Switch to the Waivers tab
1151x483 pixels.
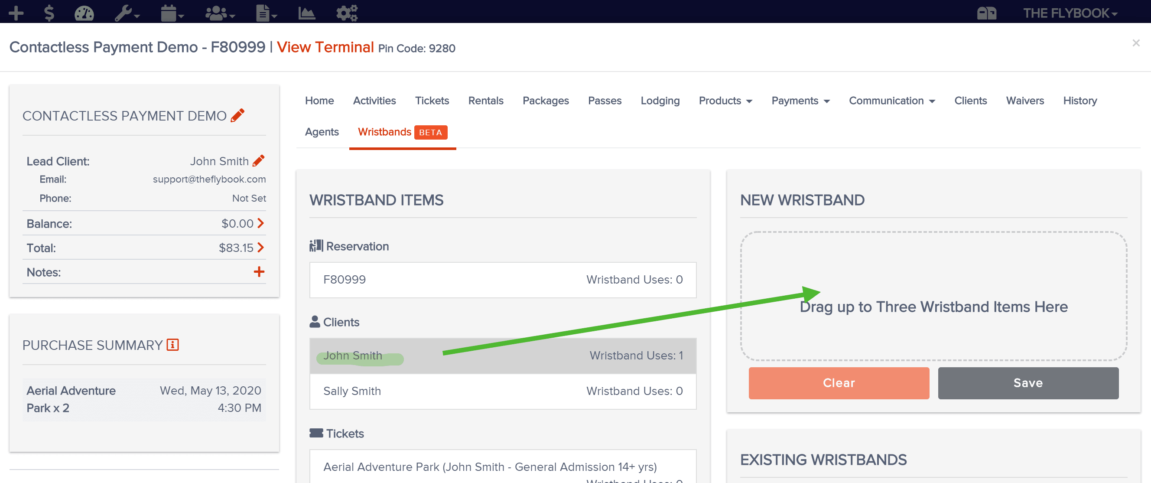point(1024,101)
